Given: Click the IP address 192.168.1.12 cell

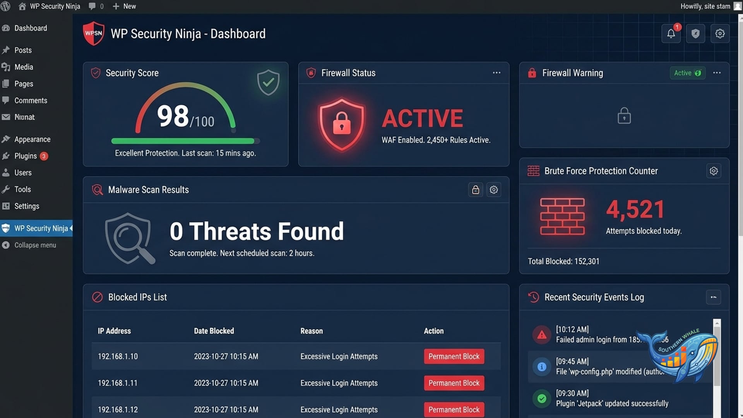Looking at the screenshot, I should 118,409.
